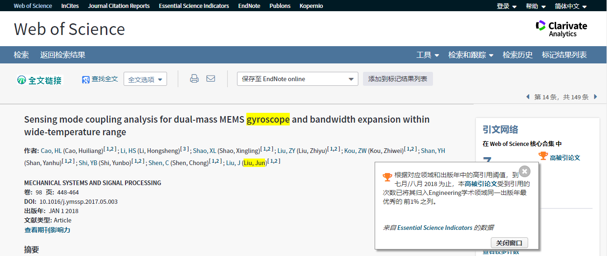Click the print icon
Viewport: 607px width, 256px height.
point(194,79)
